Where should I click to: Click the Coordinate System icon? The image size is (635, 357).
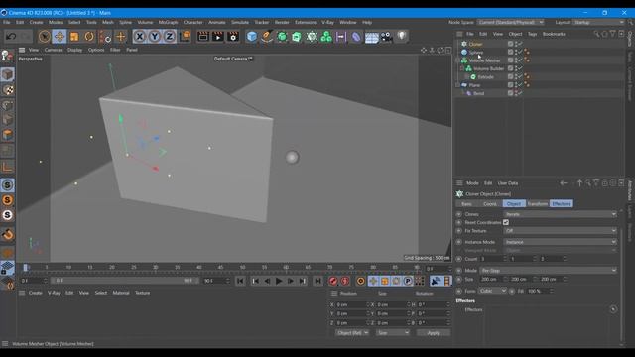tap(185, 37)
